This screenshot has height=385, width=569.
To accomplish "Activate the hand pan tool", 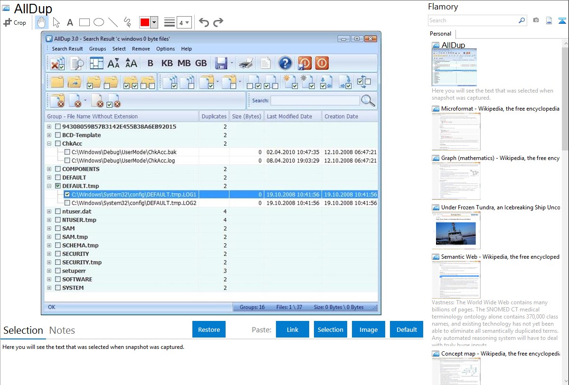I will [41, 22].
